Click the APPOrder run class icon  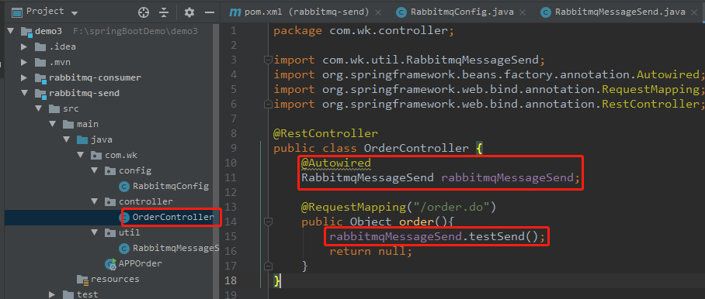(x=110, y=263)
